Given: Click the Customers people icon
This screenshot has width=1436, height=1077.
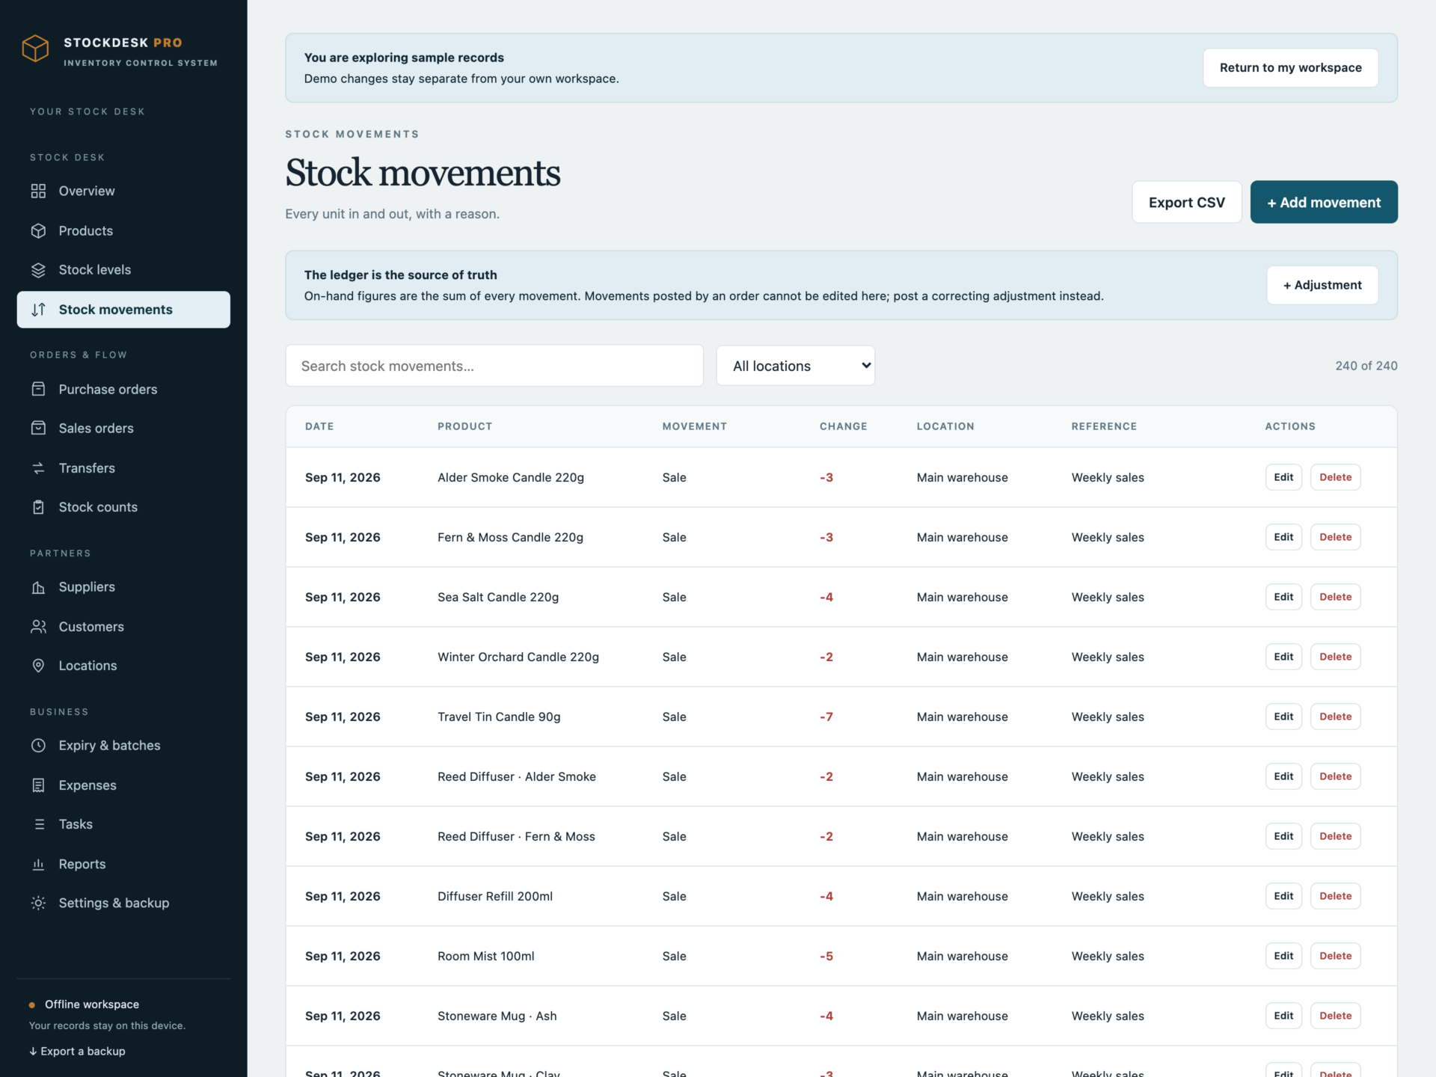Looking at the screenshot, I should [38, 627].
